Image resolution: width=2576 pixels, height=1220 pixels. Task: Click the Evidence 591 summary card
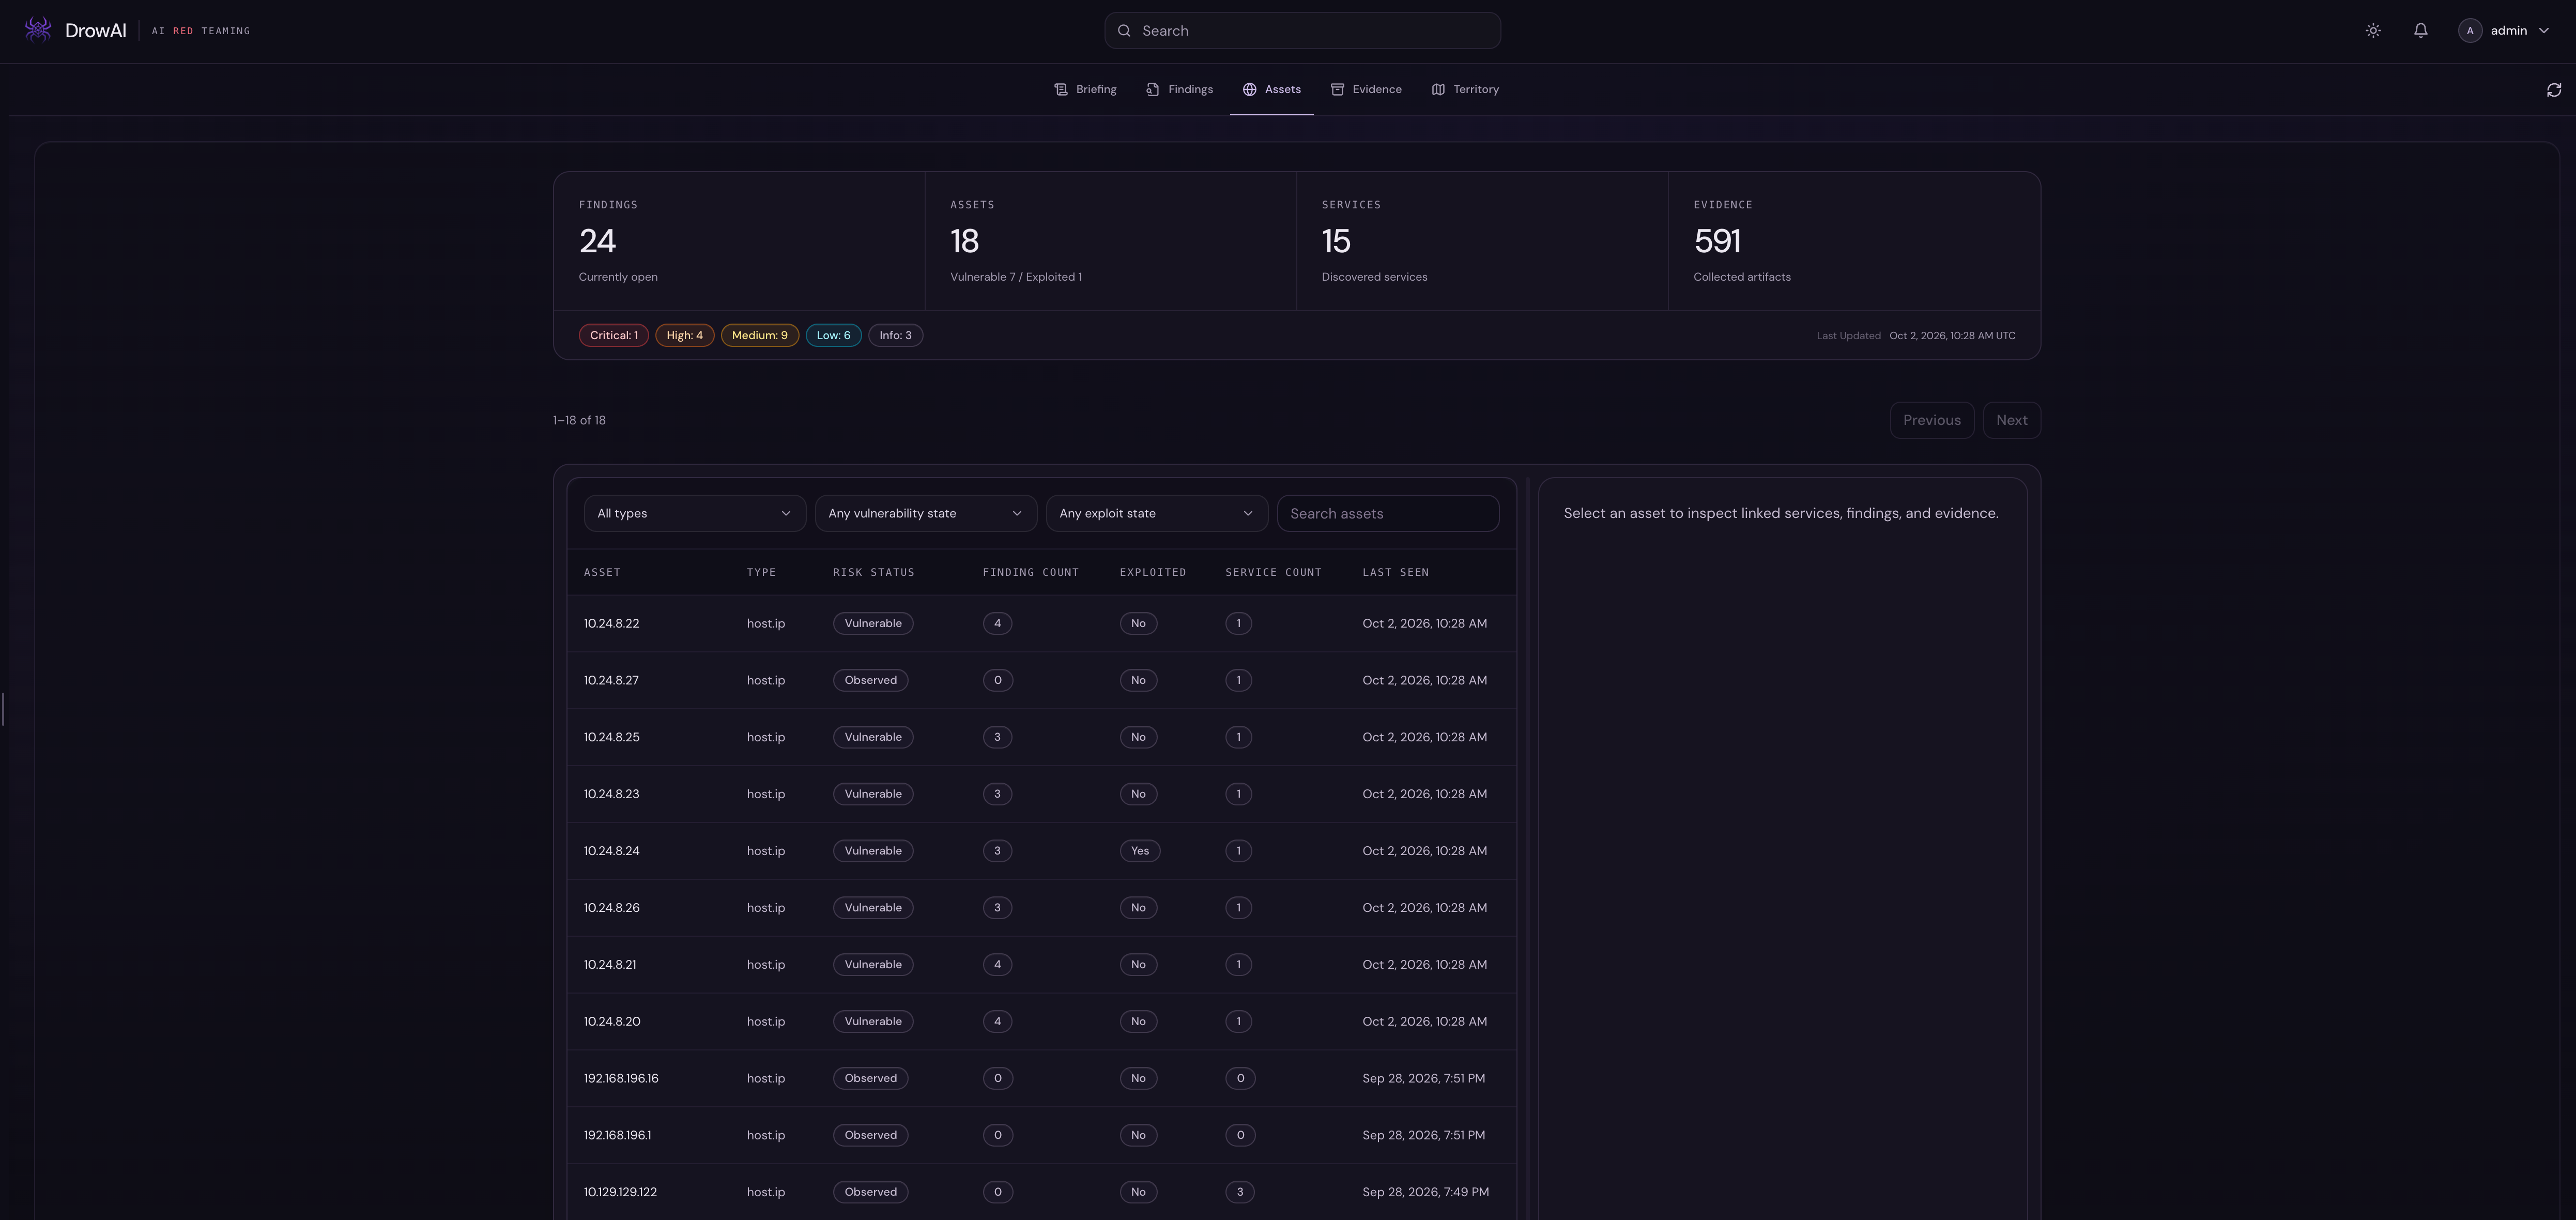[x=1854, y=241]
